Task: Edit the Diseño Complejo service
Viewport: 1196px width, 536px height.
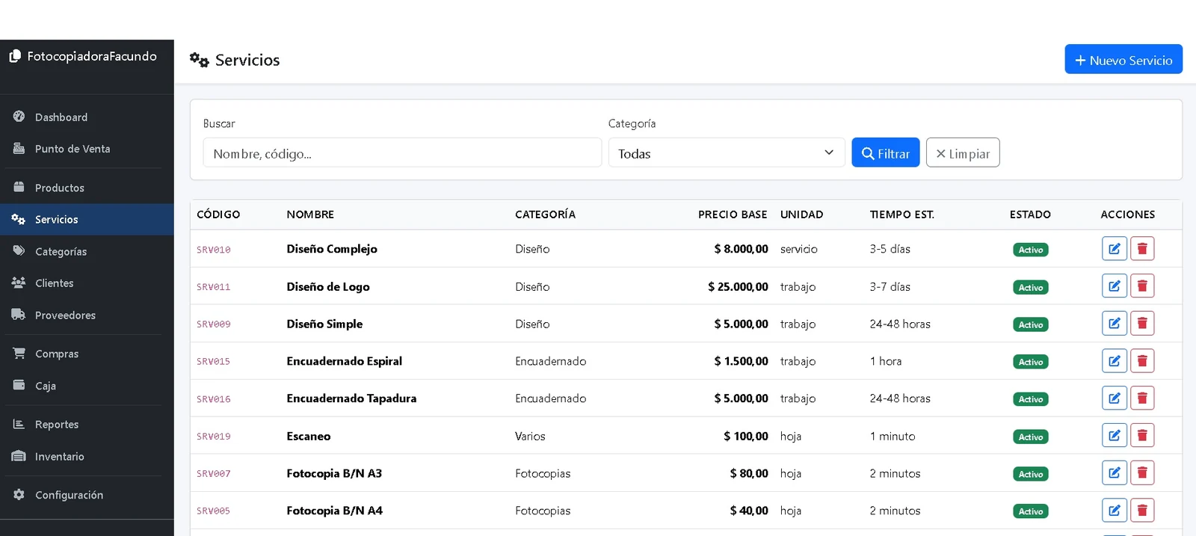Action: [x=1114, y=249]
